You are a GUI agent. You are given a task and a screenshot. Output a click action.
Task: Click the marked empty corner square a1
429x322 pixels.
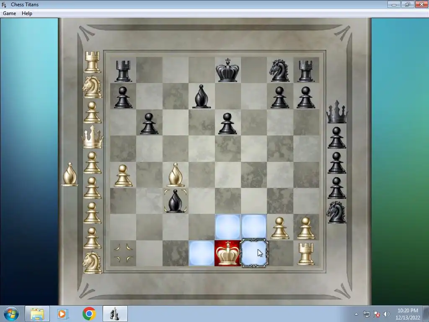tap(123, 253)
